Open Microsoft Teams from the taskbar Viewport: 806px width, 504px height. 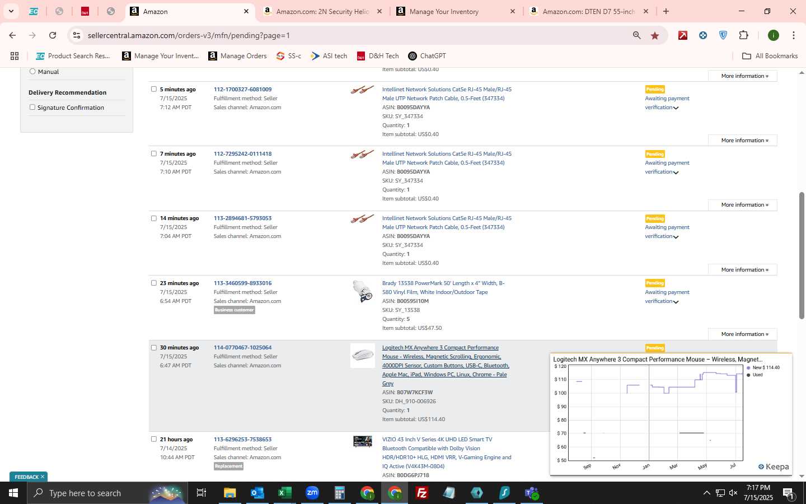tap(532, 493)
